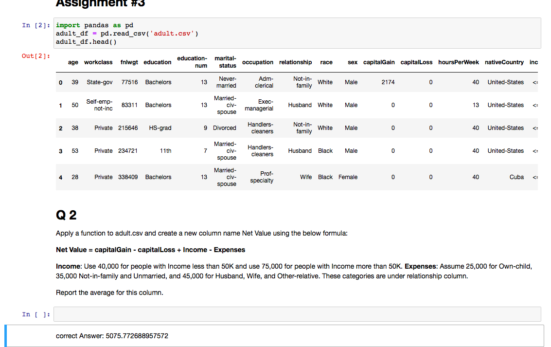Viewport: 551px width, 347px height.
Task: Click the Bachelors education cell in row 0
Action: [x=158, y=82]
